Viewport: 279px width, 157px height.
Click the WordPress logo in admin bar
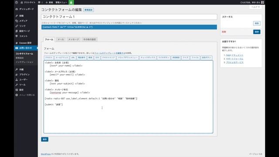pos(17,2)
